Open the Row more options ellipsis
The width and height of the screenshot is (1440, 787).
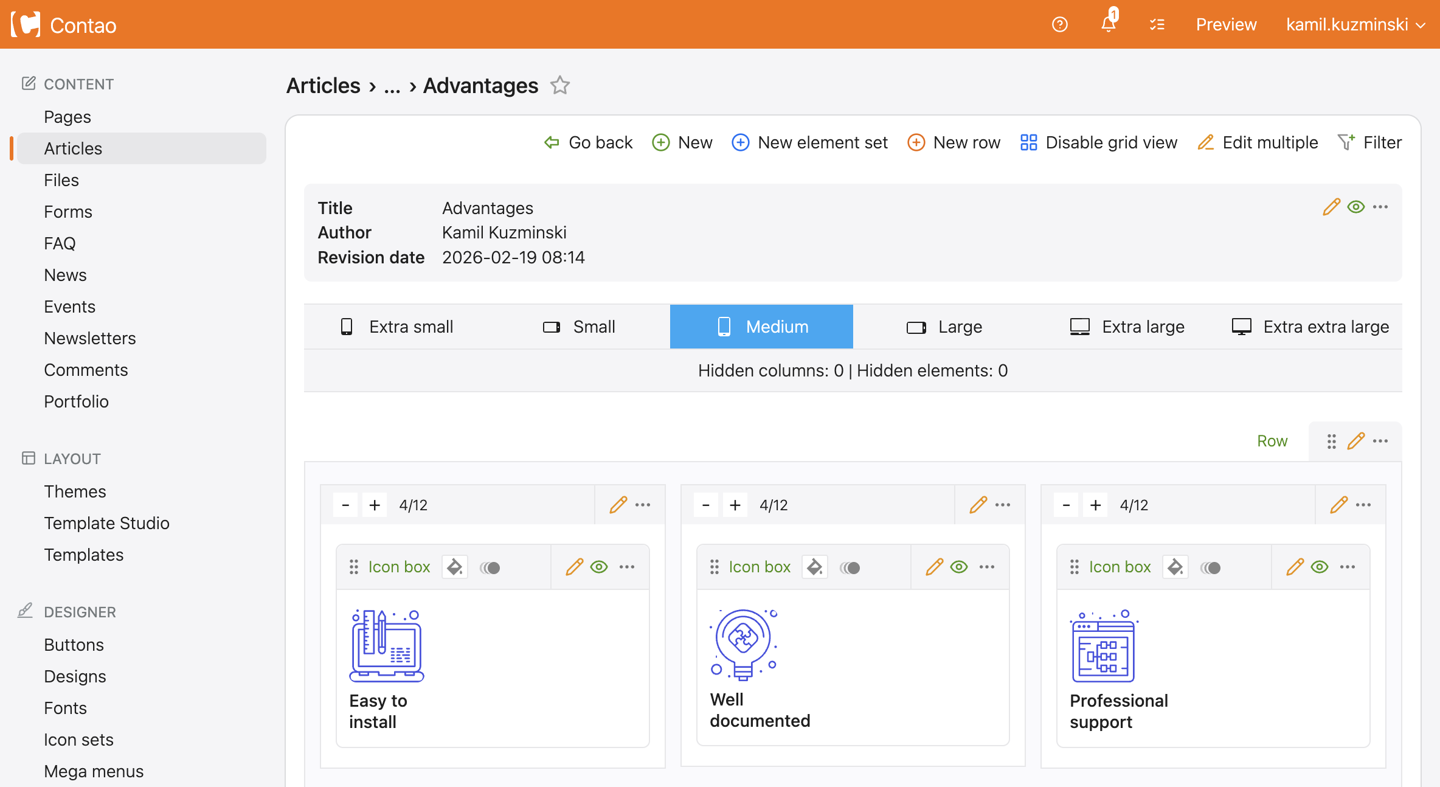(1380, 441)
